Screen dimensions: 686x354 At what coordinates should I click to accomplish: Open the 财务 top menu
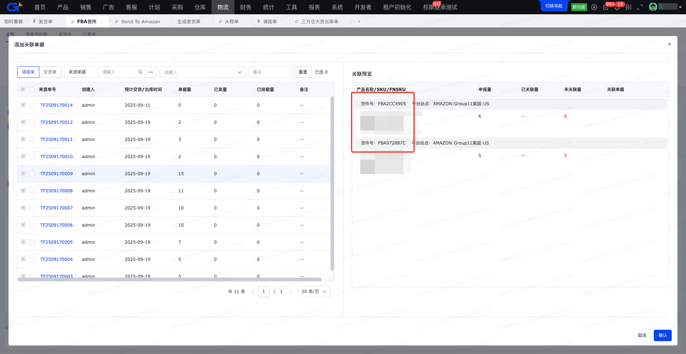point(246,7)
